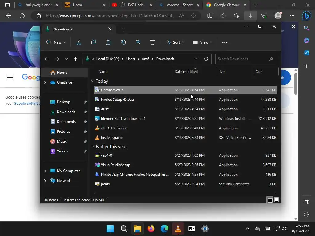Add new File Explorer tab
The width and height of the screenshot is (315, 236).
[x=124, y=29]
